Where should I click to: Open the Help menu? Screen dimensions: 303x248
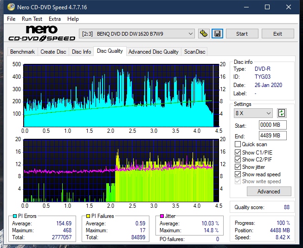tap(73, 19)
